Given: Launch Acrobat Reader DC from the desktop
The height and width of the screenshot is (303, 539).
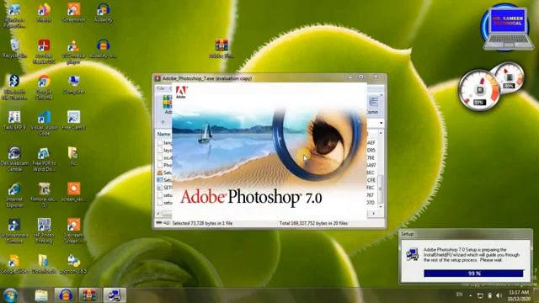Looking at the screenshot, I should pyautogui.click(x=44, y=50).
